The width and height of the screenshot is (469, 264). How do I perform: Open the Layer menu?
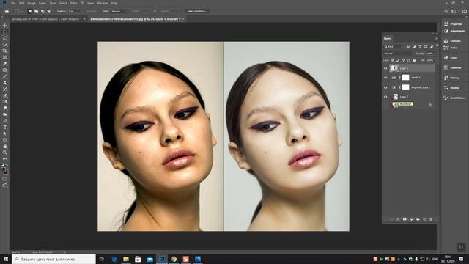pos(43,3)
